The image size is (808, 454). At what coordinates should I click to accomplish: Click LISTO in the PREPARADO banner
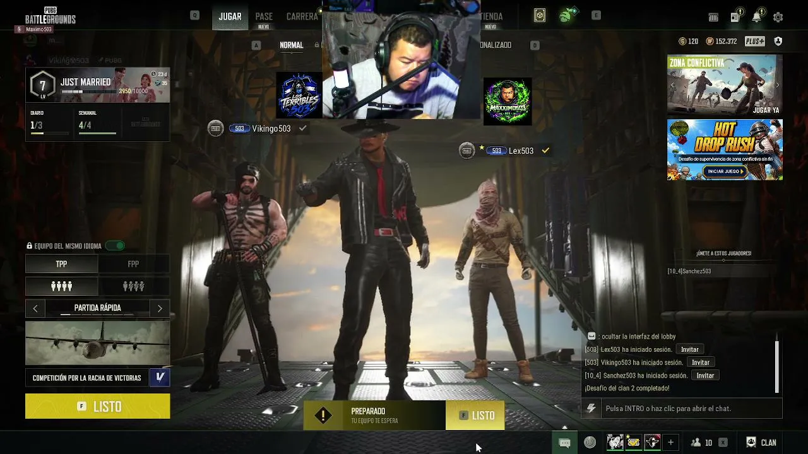[x=475, y=416]
